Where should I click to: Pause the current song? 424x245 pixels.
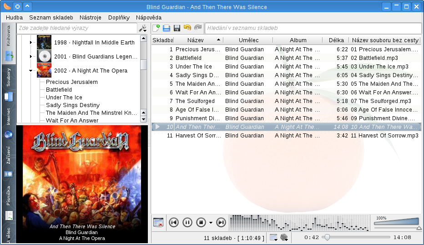(187, 222)
